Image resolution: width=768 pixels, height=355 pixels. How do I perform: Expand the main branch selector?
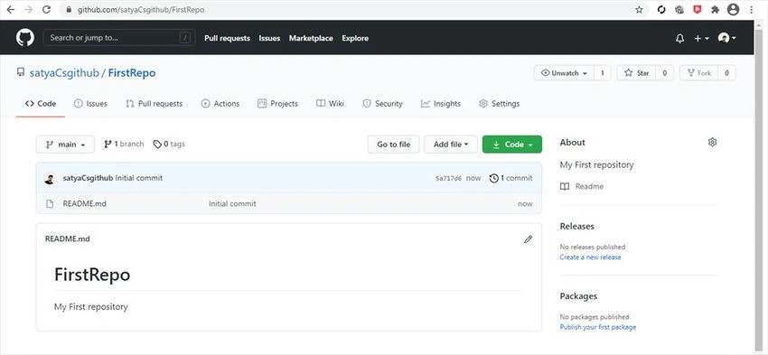[x=65, y=145]
